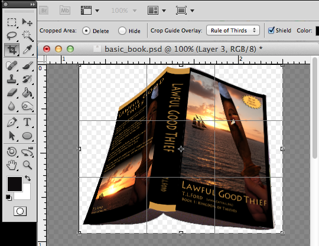Click the top-middle crop handle
Screen dimensions: 319x246
point(181,65)
